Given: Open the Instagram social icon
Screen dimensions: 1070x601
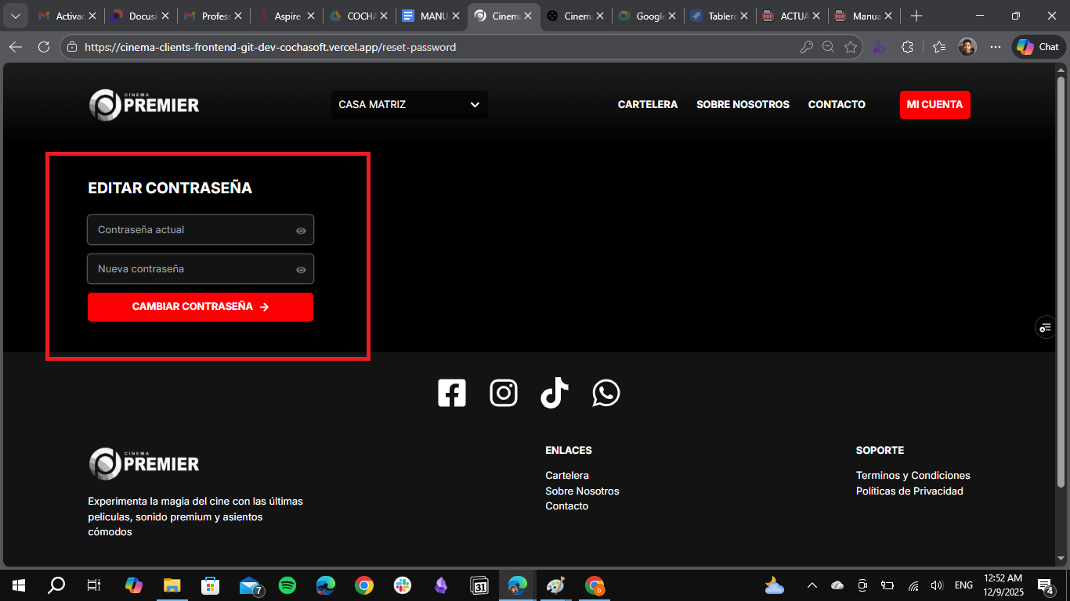Looking at the screenshot, I should 504,393.
